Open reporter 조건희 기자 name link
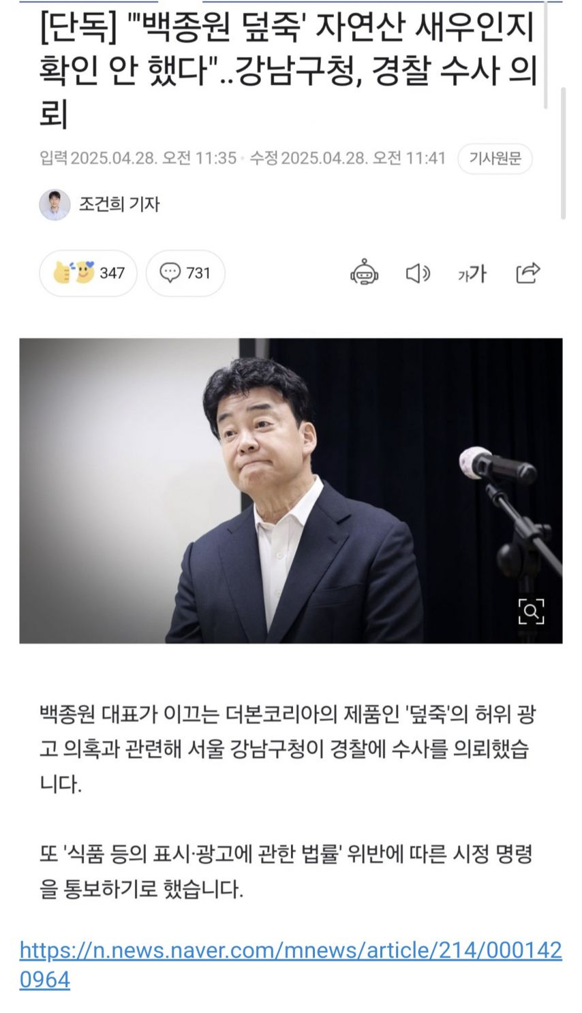 [119, 204]
